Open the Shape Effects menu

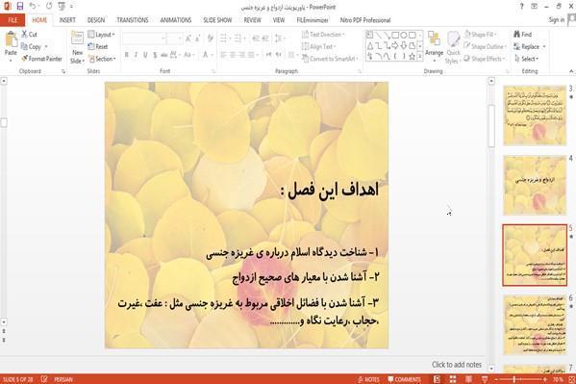(484, 59)
